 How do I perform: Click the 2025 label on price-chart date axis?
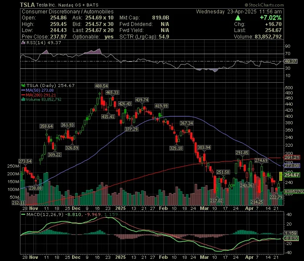120,209
